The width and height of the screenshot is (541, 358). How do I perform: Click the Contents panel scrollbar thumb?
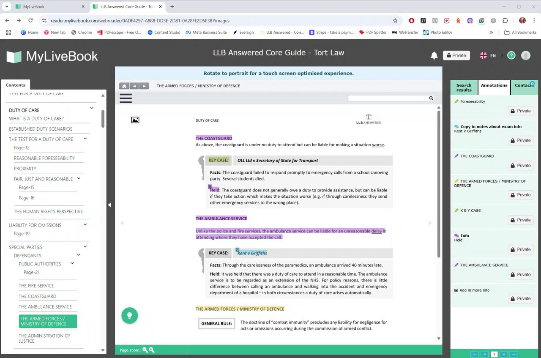pos(103,119)
